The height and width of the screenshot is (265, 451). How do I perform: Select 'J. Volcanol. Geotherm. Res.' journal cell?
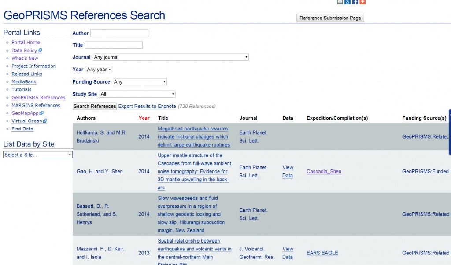click(257, 253)
